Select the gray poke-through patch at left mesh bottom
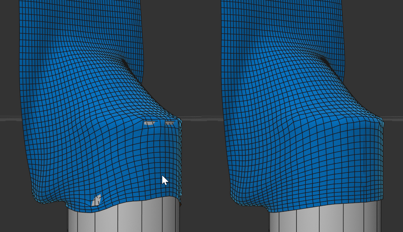This screenshot has width=403, height=232. point(96,201)
